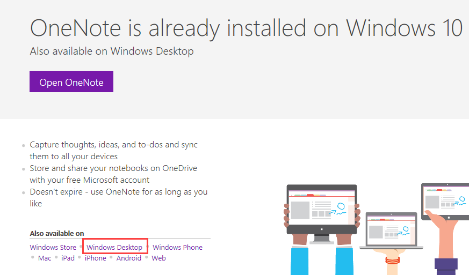The width and height of the screenshot is (469, 275).
Task: Choose the Android platform link
Action: click(x=128, y=258)
